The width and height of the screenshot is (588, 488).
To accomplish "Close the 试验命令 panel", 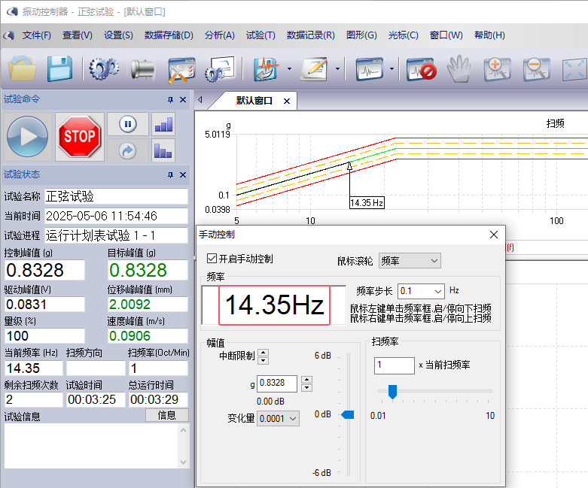I will click(x=183, y=99).
